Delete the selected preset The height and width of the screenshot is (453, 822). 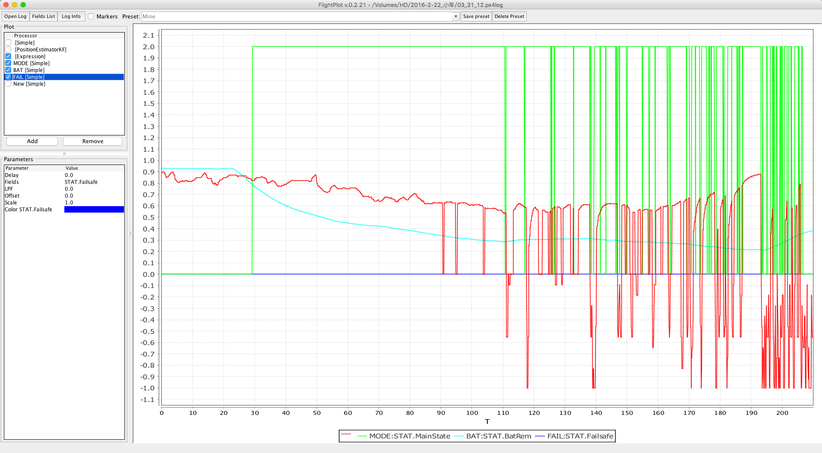(509, 16)
